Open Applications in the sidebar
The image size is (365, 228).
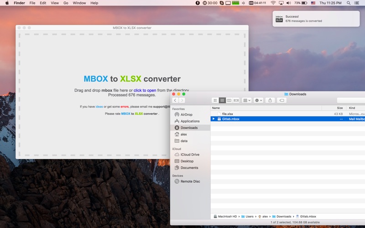190,121
